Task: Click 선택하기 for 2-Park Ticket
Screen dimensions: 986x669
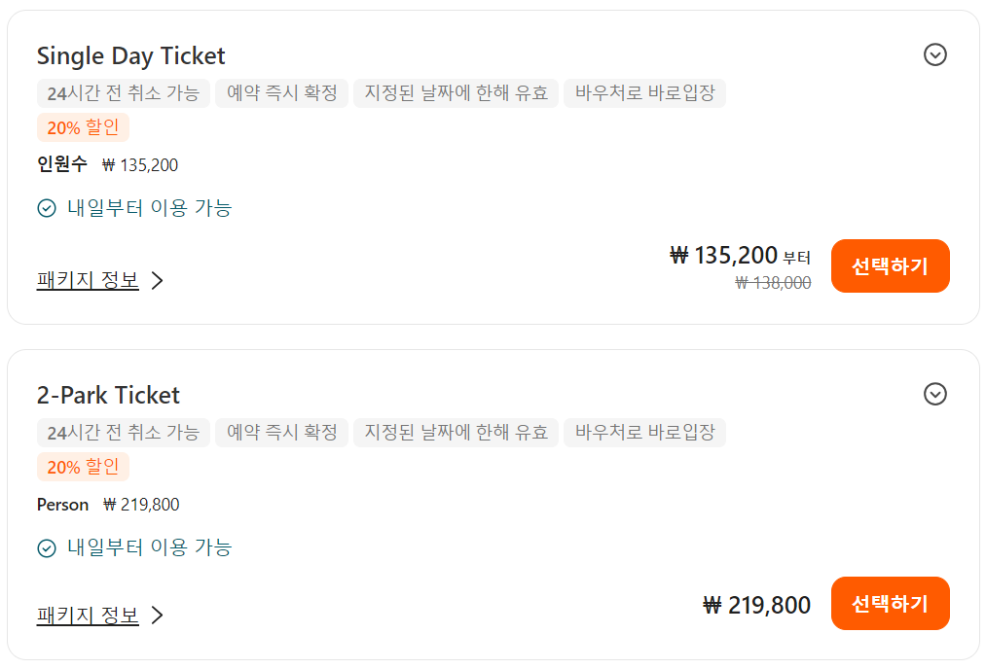Action: click(890, 603)
